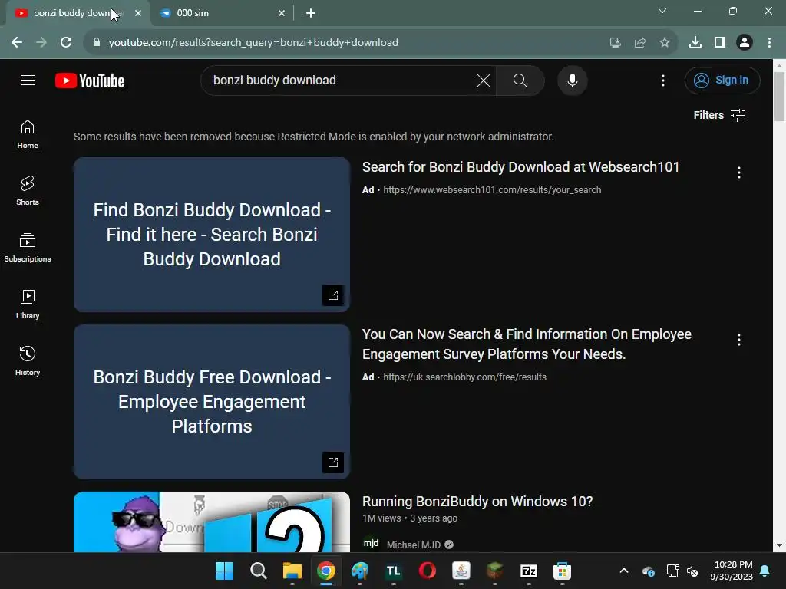View site information lock icon
This screenshot has height=589, width=786.
tap(97, 43)
